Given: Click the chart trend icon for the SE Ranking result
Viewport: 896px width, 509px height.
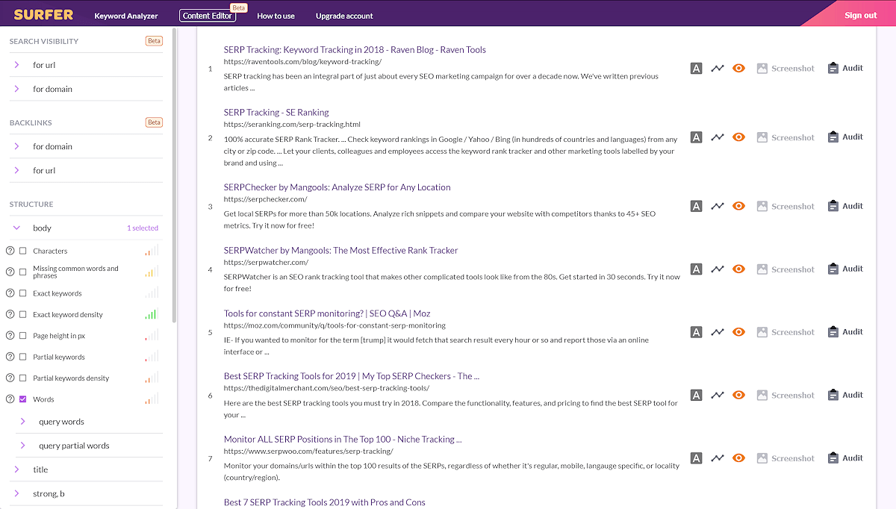Looking at the screenshot, I should (x=718, y=137).
